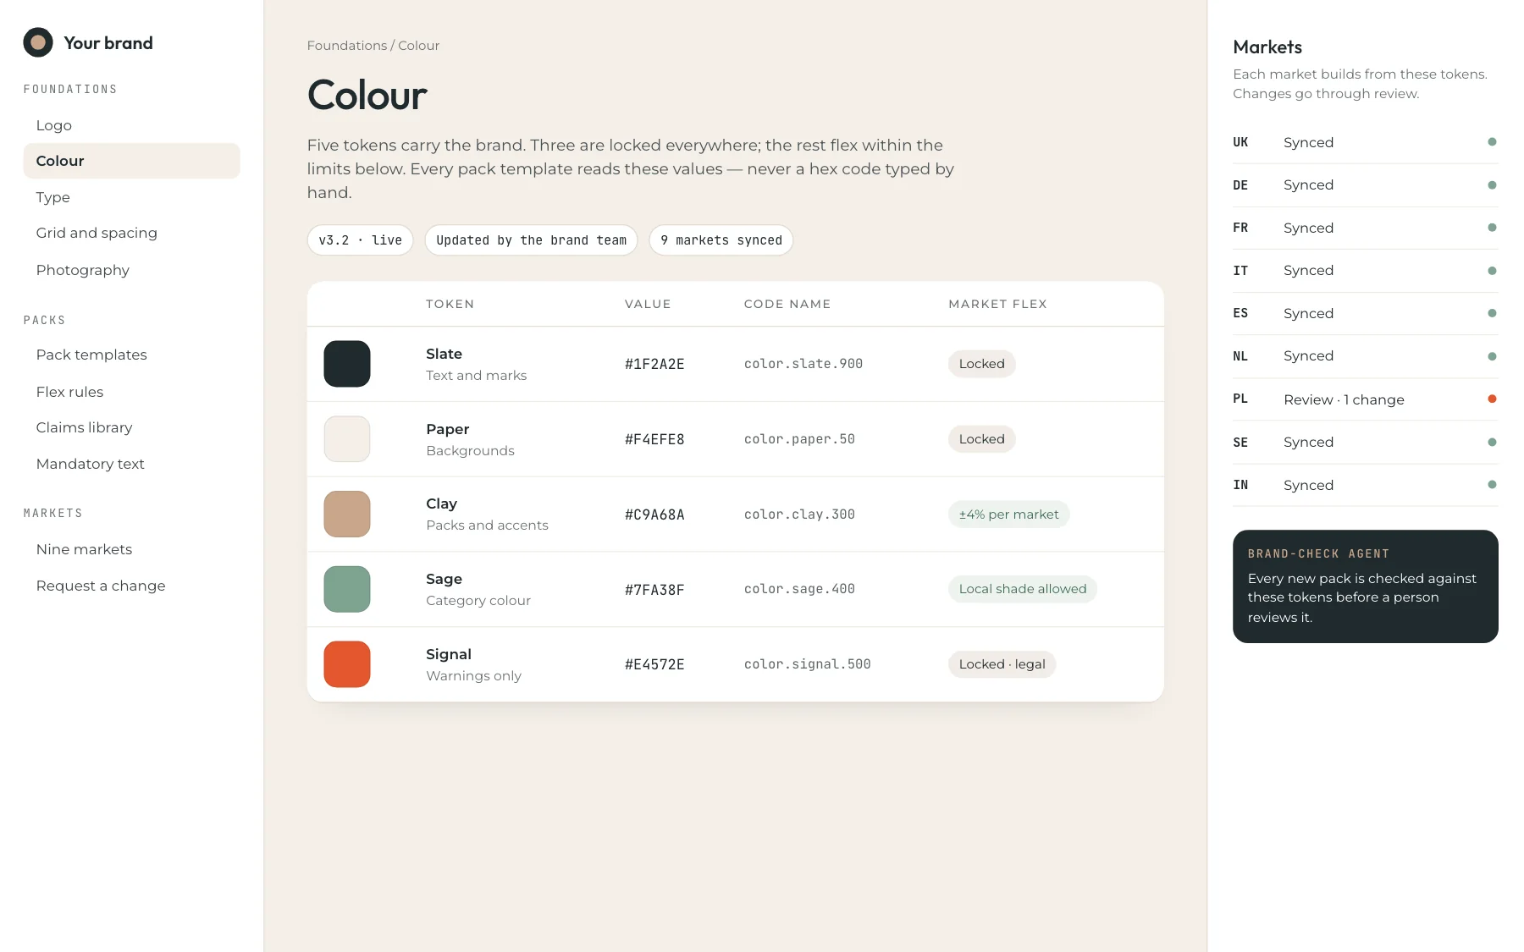Screen dimensions: 1524x952
Task: Select the Sage colour swatch
Action: [x=347, y=589]
